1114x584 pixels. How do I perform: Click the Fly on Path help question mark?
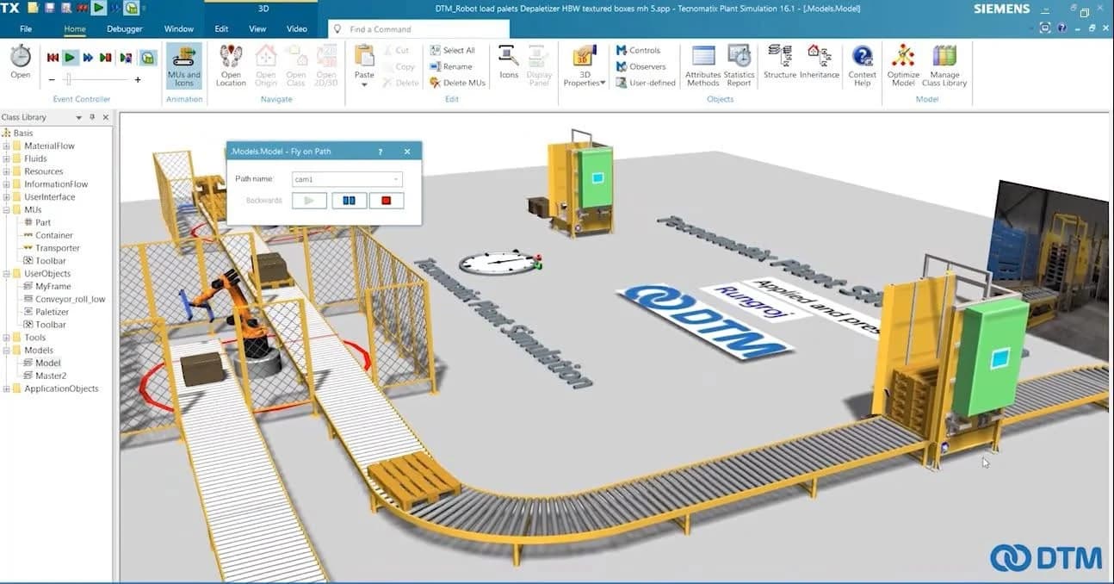click(381, 152)
